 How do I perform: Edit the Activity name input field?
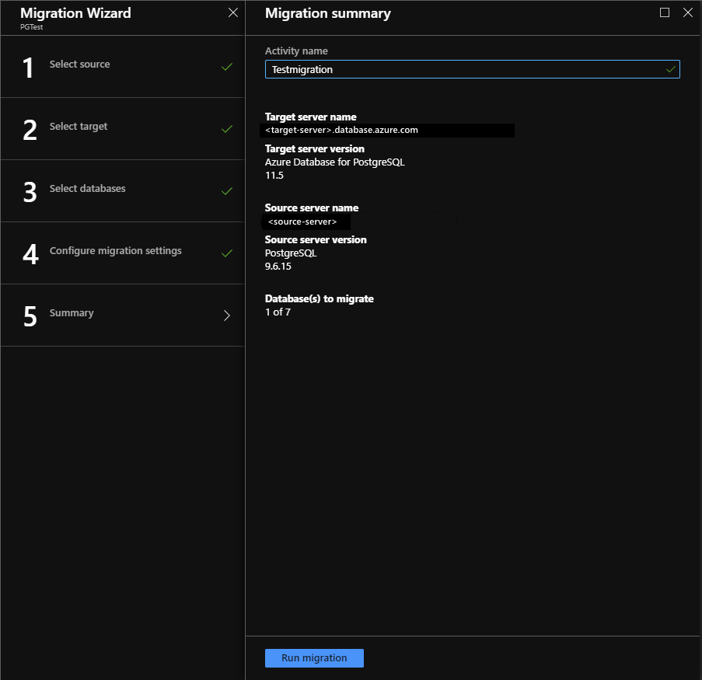[473, 69]
